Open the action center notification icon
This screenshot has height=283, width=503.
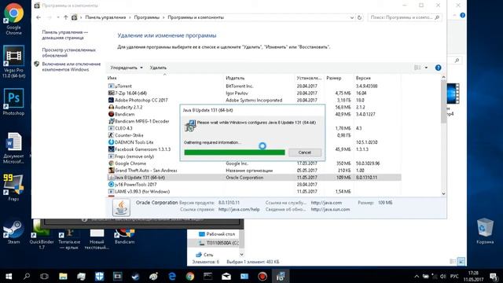(494, 276)
